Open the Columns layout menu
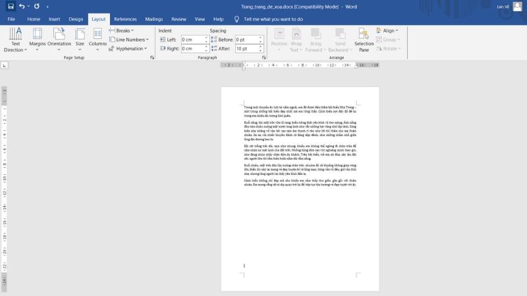This screenshot has height=296, width=527. 97,39
